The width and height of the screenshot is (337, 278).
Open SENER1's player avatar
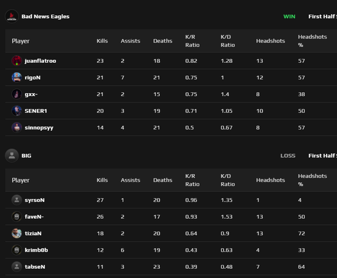coord(17,111)
